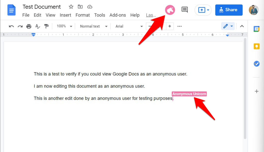Open Google Calendar from the side panel

(257, 29)
